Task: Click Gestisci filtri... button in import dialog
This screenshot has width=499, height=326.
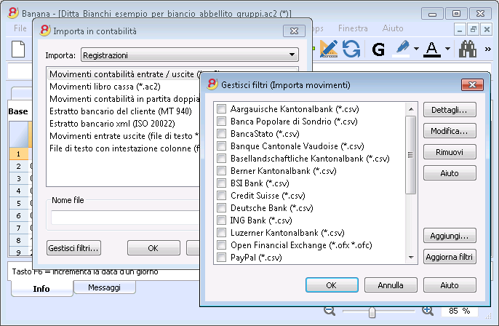Action: 73,248
